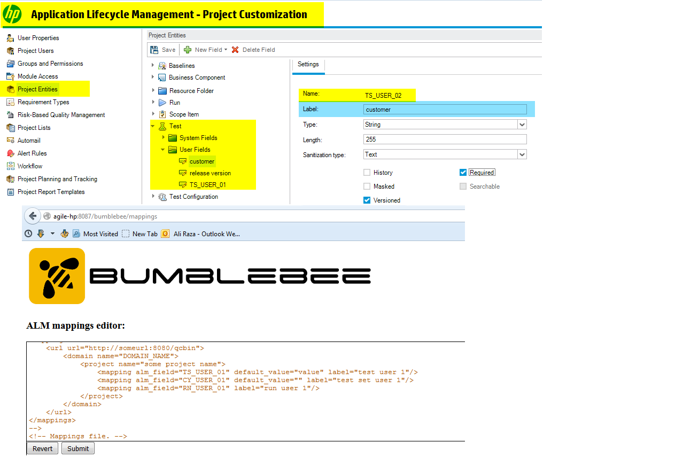Screen dimensions: 683x458
Task: Click Project Entities sidebar icon
Action: coord(10,89)
